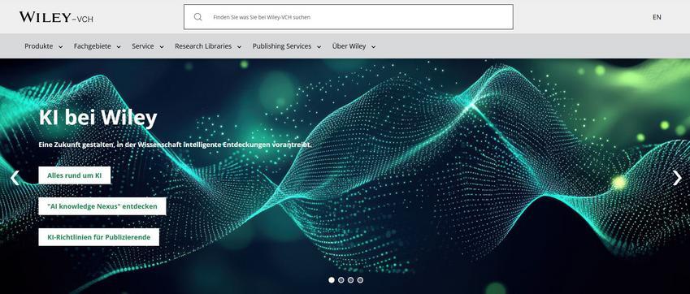Click the KI bei Wiley heading

tap(98, 118)
